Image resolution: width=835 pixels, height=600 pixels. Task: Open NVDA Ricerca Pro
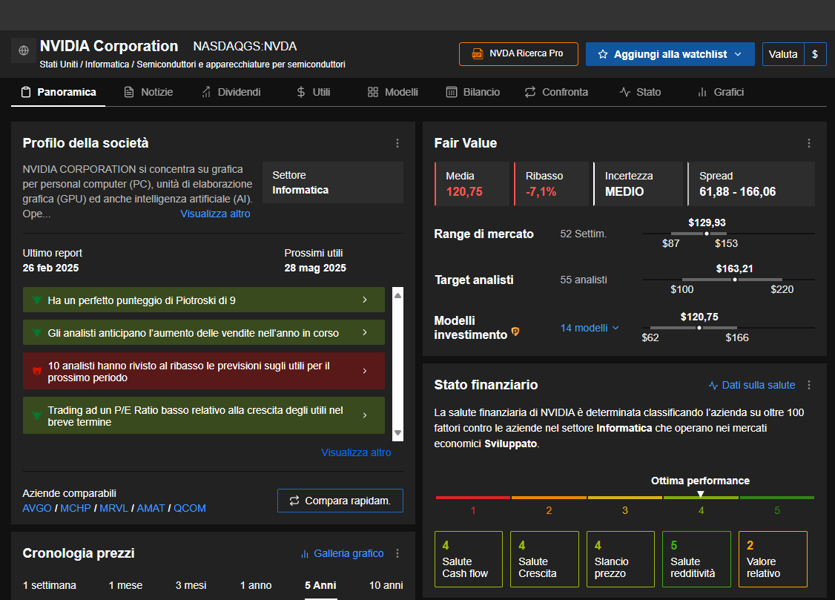coord(518,54)
